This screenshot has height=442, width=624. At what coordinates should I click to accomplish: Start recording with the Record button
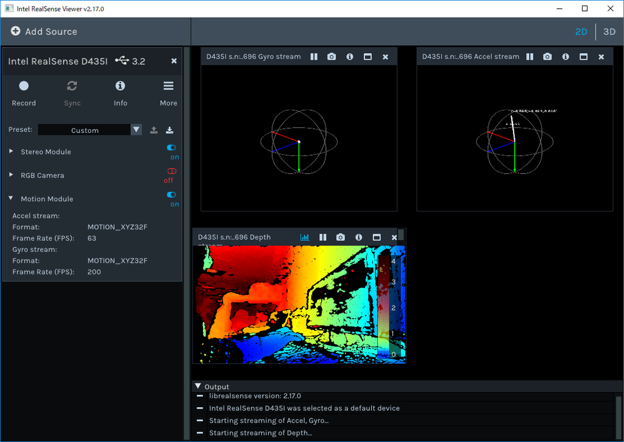pos(24,85)
